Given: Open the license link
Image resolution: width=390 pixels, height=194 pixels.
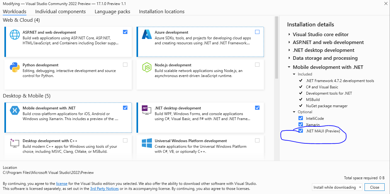Looking at the screenshot, I should pos(62,183).
